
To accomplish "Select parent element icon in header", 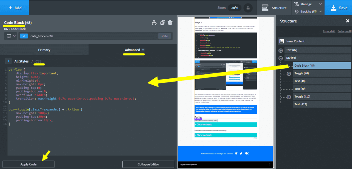I will pos(154,23).
